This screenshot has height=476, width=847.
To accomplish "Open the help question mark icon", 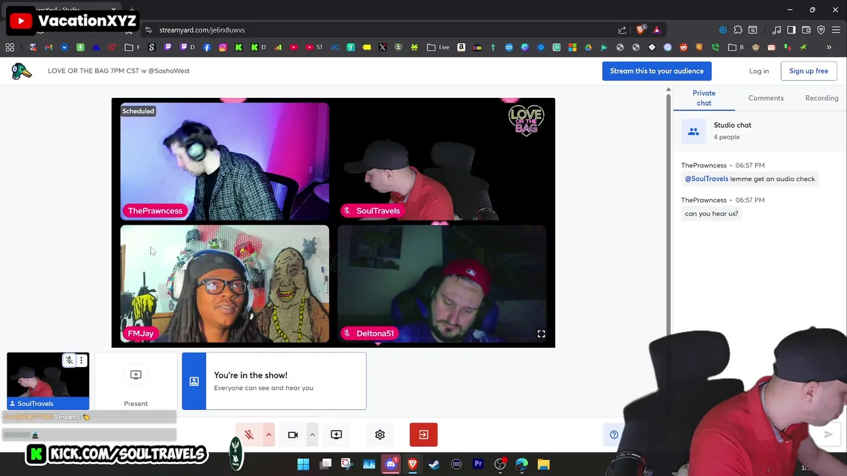I will 614,434.
